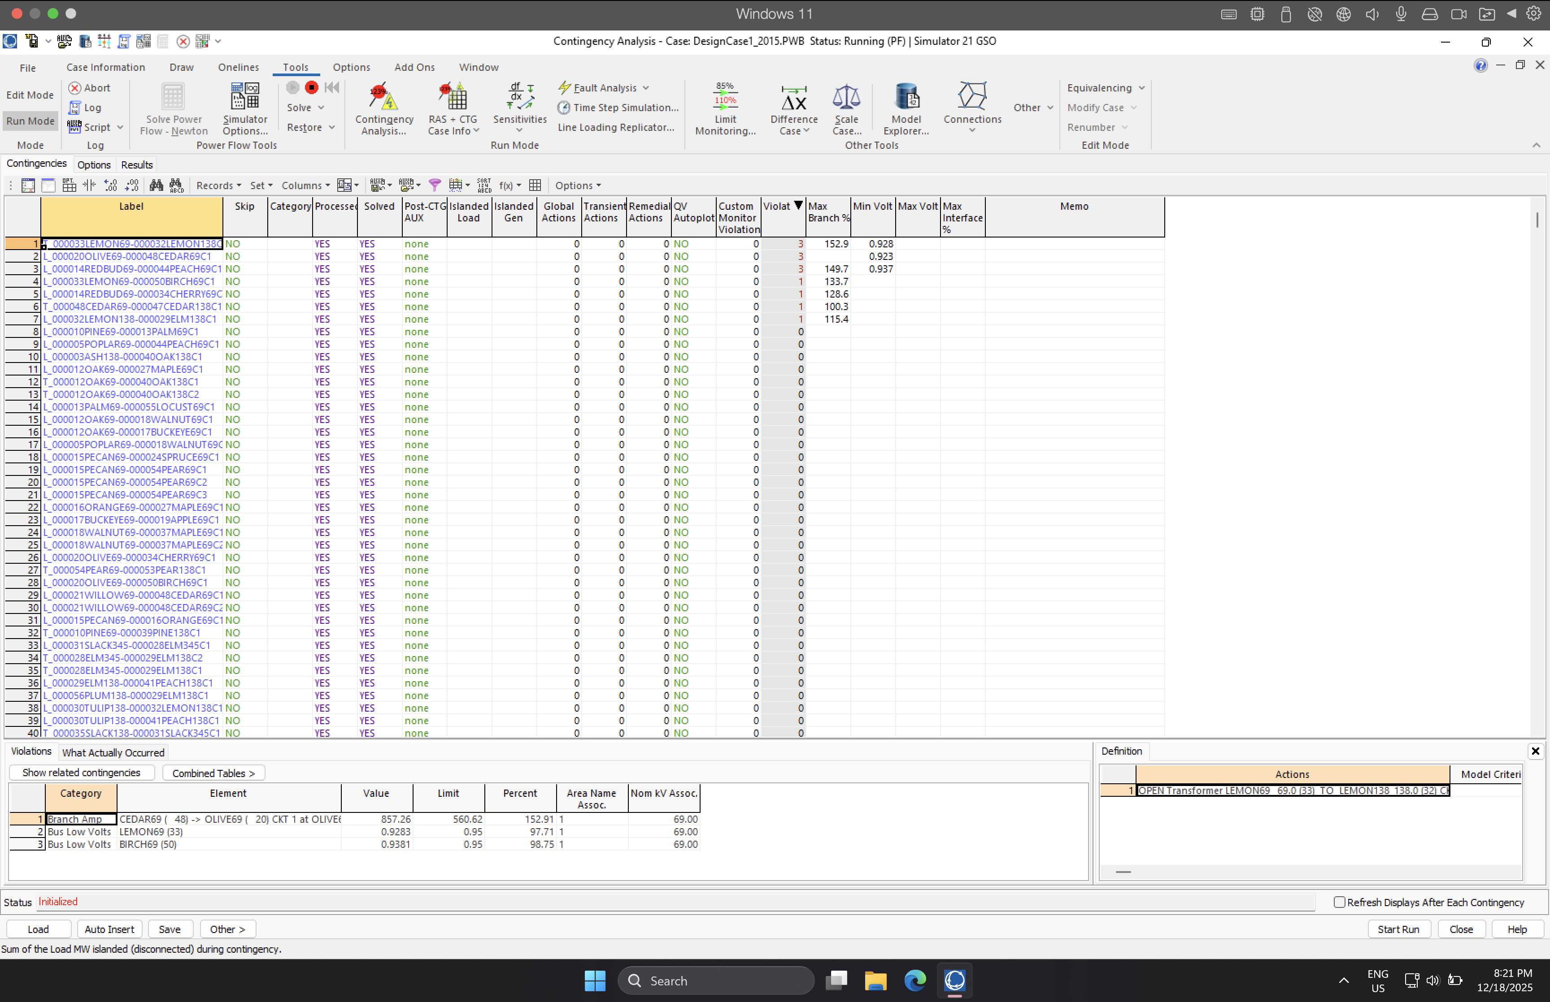1550x1002 pixels.
Task: Click the Windows Start button
Action: click(594, 980)
